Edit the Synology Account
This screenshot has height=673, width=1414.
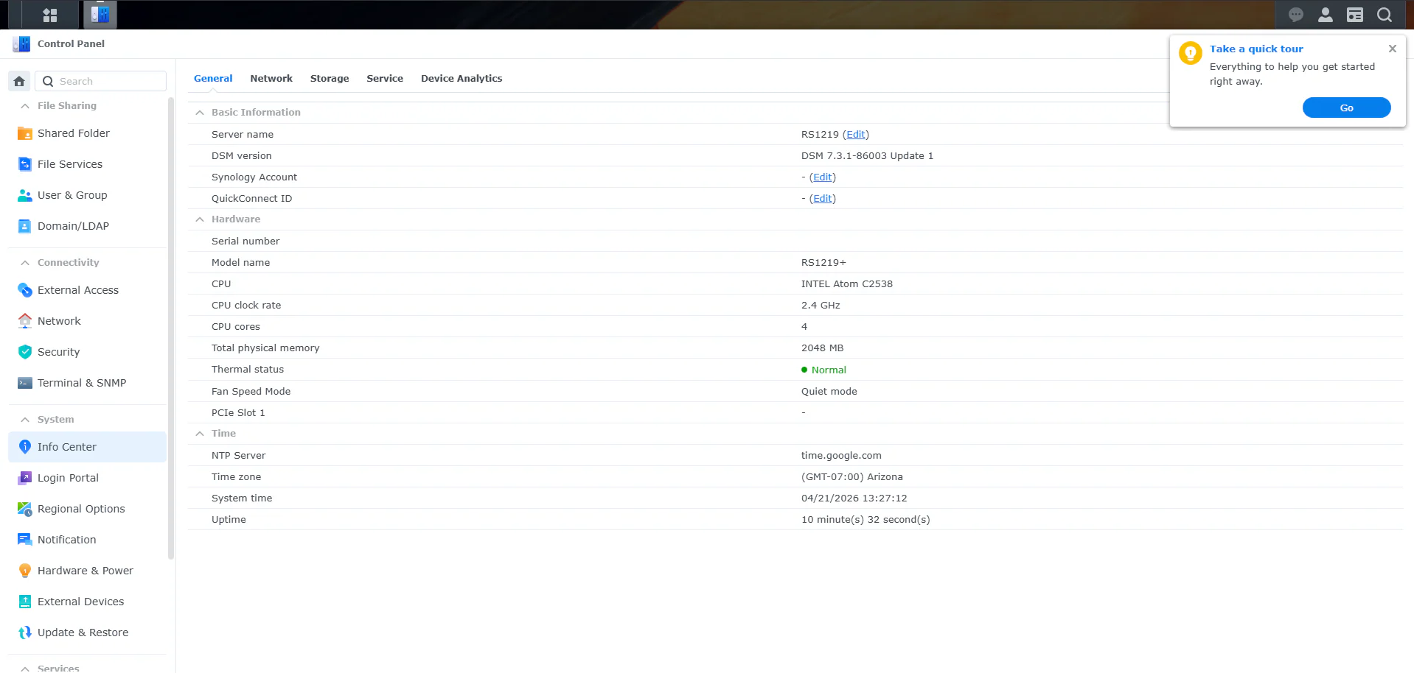pyautogui.click(x=823, y=177)
